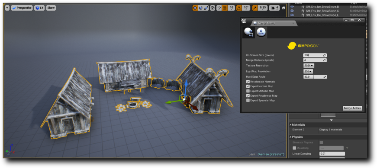This screenshot has width=377, height=168.
Task: Uncheck Recalculate Normals checkbox
Action: coord(248,82)
